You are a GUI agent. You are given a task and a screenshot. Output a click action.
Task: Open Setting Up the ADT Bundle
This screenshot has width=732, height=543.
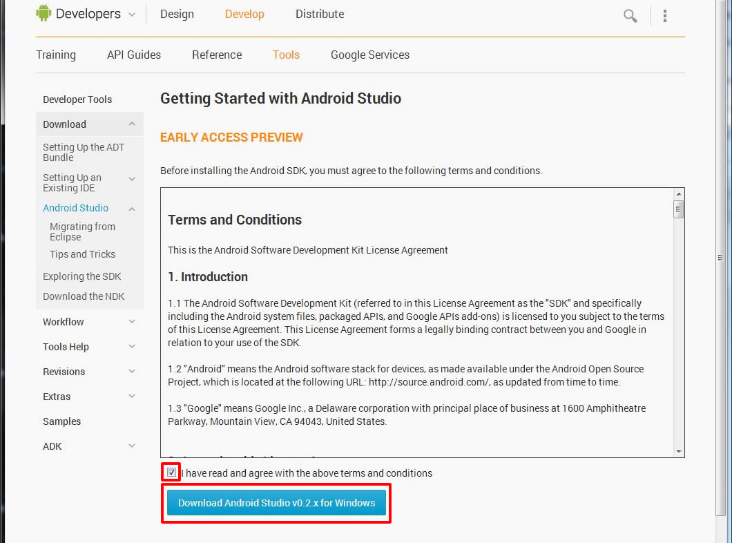84,152
